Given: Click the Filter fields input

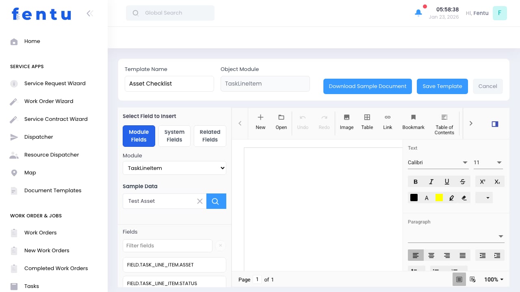Looking at the screenshot, I should click(167, 245).
